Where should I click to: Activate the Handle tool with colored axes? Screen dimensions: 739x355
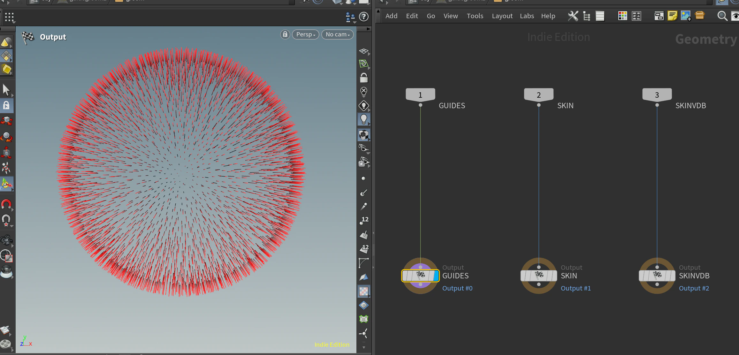tap(6, 184)
